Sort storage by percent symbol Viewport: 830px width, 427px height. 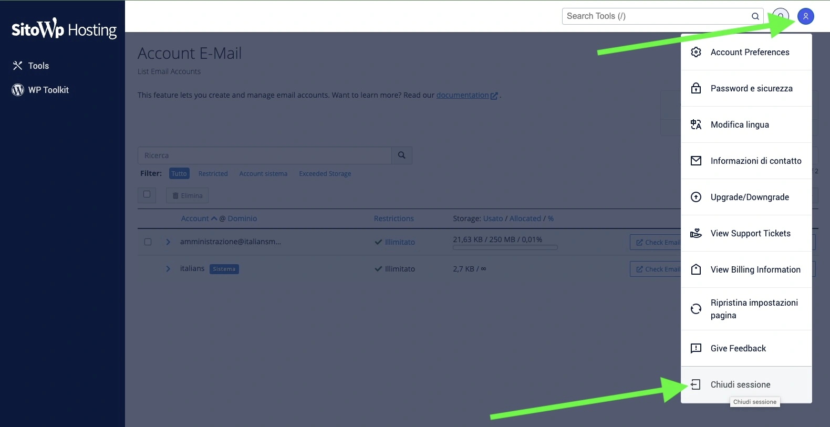pos(551,218)
